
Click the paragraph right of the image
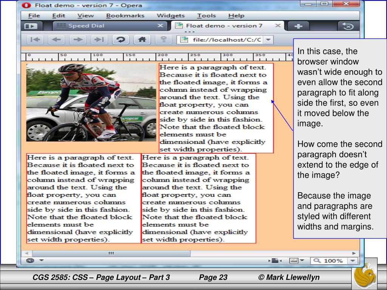[x=216, y=108]
